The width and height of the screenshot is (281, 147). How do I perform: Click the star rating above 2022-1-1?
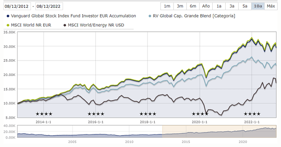point(252,114)
